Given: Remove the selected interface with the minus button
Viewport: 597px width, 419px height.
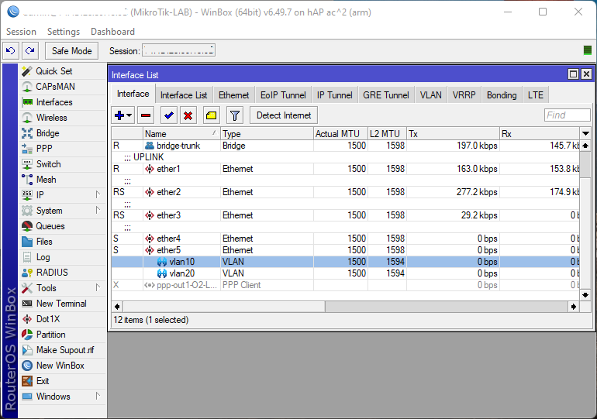Looking at the screenshot, I should coord(146,115).
